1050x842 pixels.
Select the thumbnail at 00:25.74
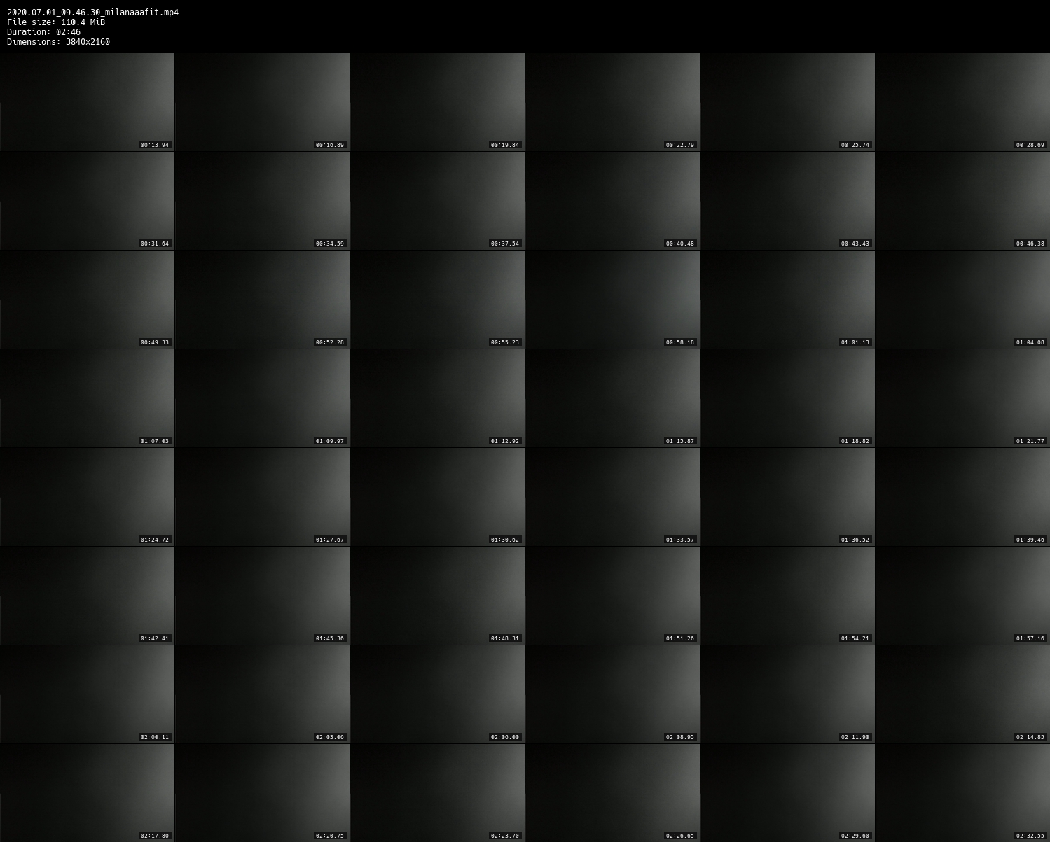(787, 102)
